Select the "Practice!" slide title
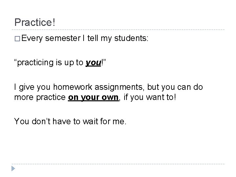Viewport: 236px width, 177px height. click(x=35, y=22)
